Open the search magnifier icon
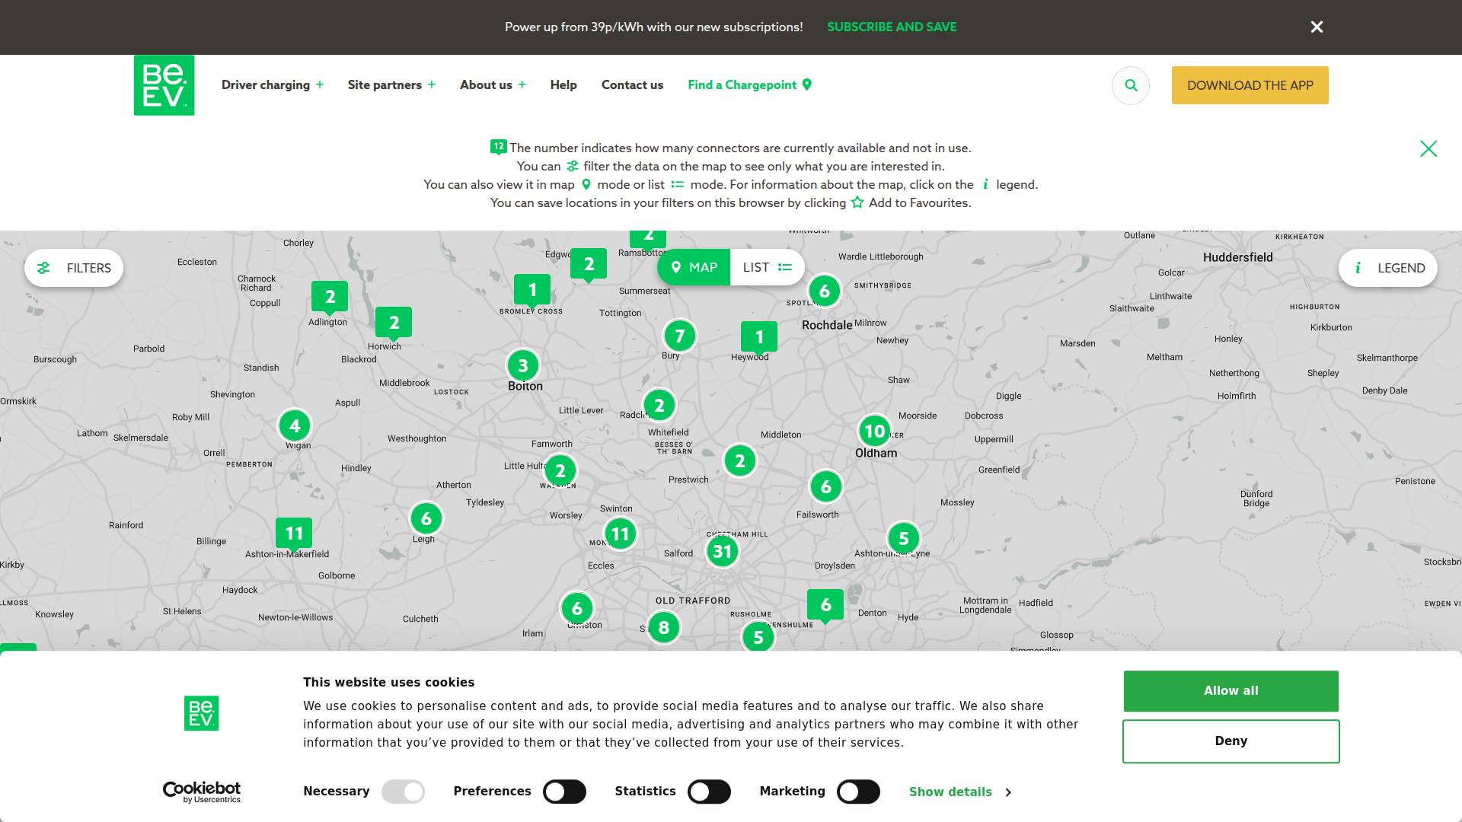 point(1131,85)
